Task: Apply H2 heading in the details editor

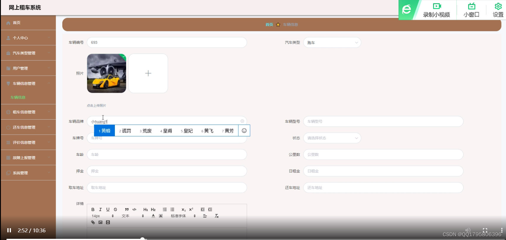Action: point(153,210)
